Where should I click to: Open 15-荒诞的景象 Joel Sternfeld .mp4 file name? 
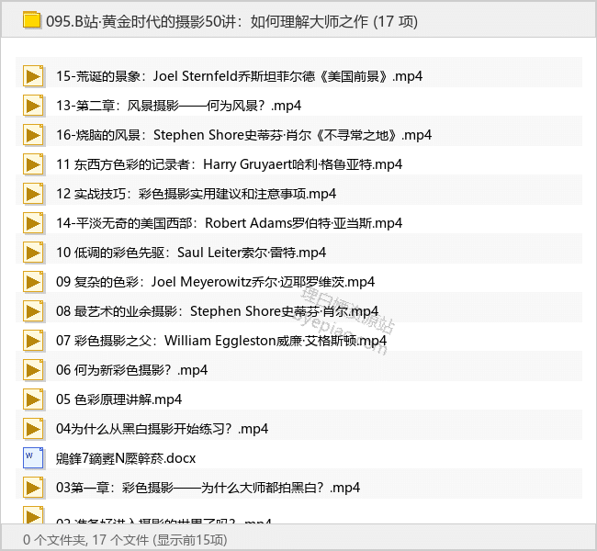[x=239, y=76]
